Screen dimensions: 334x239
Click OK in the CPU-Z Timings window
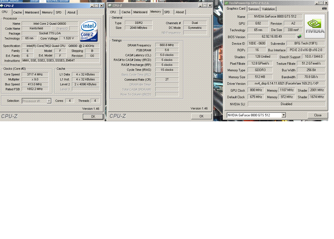point(201,116)
